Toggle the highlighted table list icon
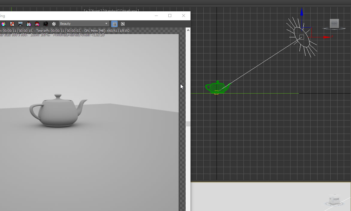The width and height of the screenshot is (351, 211). coord(114,24)
